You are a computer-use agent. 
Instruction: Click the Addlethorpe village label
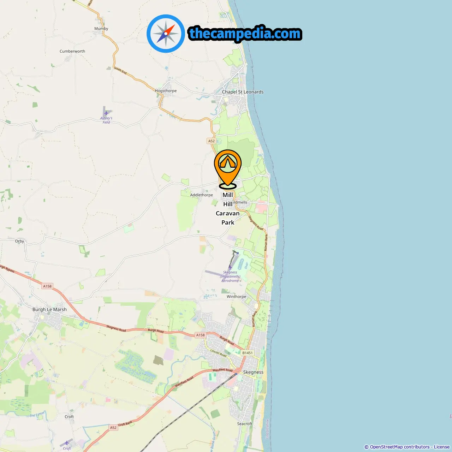coord(201,195)
